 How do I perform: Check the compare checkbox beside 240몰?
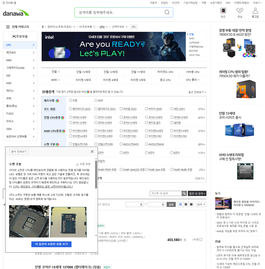pos(201,239)
